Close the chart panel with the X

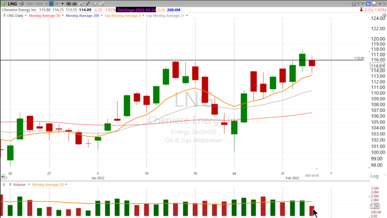tap(384, 4)
